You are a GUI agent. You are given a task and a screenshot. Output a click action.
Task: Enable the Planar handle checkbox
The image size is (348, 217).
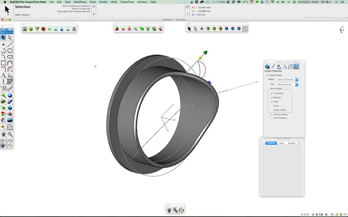tap(271, 106)
